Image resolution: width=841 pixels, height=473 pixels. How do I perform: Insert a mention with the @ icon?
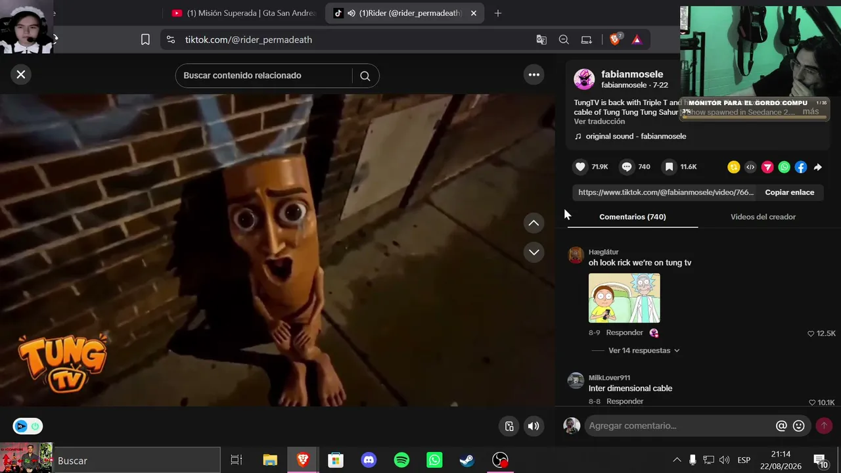(781, 426)
